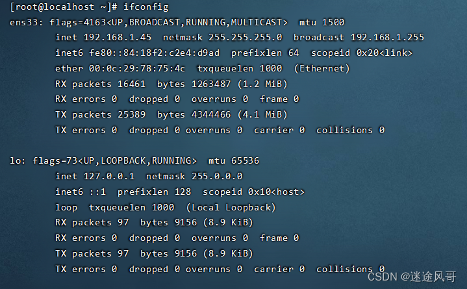Click the netmask 255.255.255.0 value
This screenshot has height=289, width=467.
click(245, 37)
